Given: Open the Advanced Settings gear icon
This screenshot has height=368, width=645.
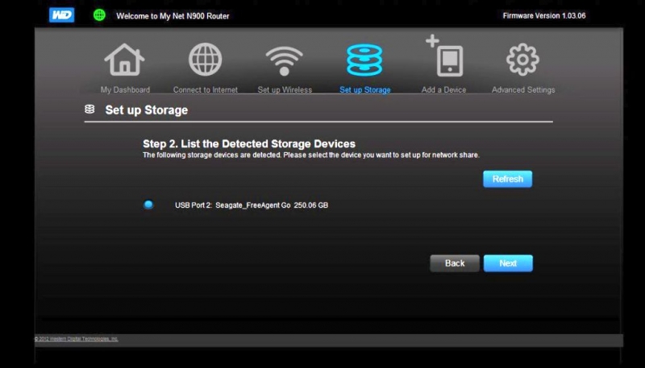Looking at the screenshot, I should tap(522, 60).
